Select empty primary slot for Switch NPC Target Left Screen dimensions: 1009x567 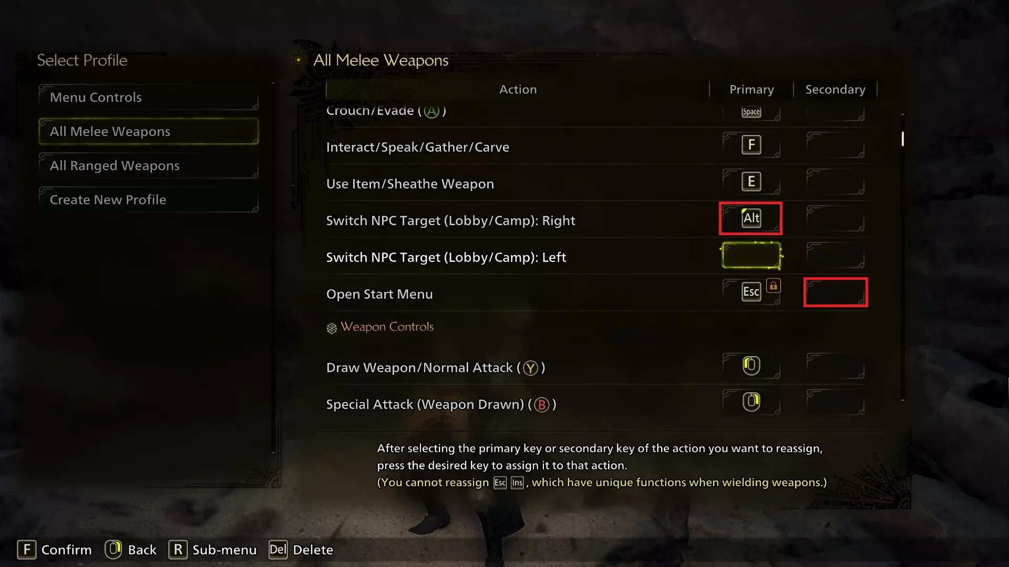tap(751, 255)
